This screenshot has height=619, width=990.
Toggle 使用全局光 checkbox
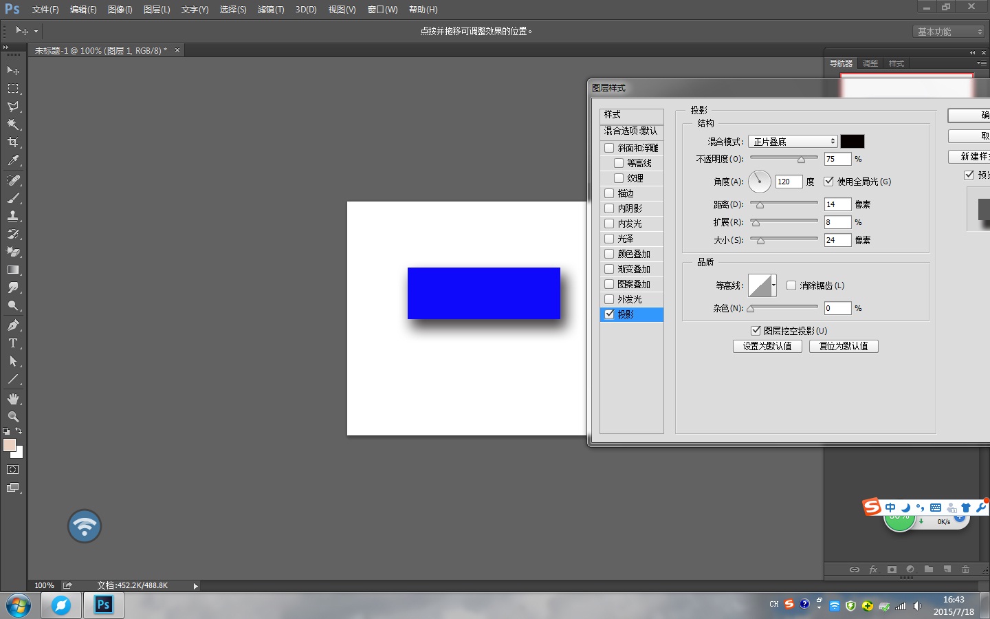coord(828,182)
